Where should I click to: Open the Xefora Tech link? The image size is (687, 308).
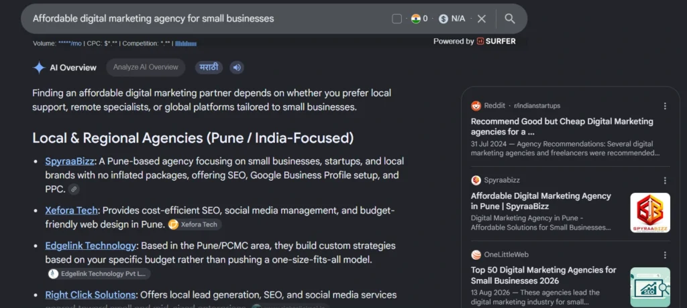(71, 210)
